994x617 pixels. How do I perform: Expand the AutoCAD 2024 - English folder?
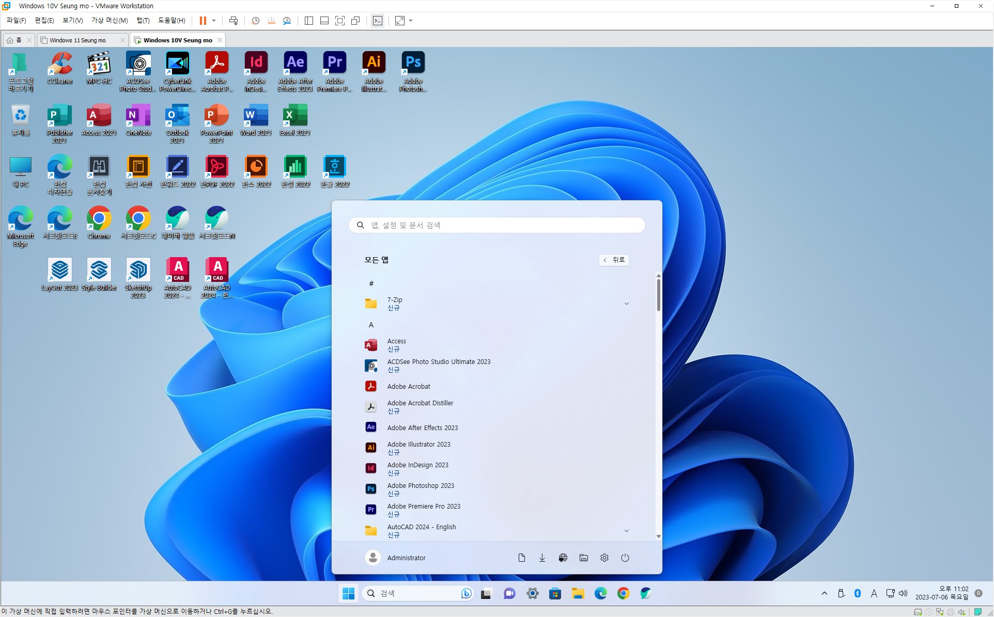pyautogui.click(x=626, y=531)
